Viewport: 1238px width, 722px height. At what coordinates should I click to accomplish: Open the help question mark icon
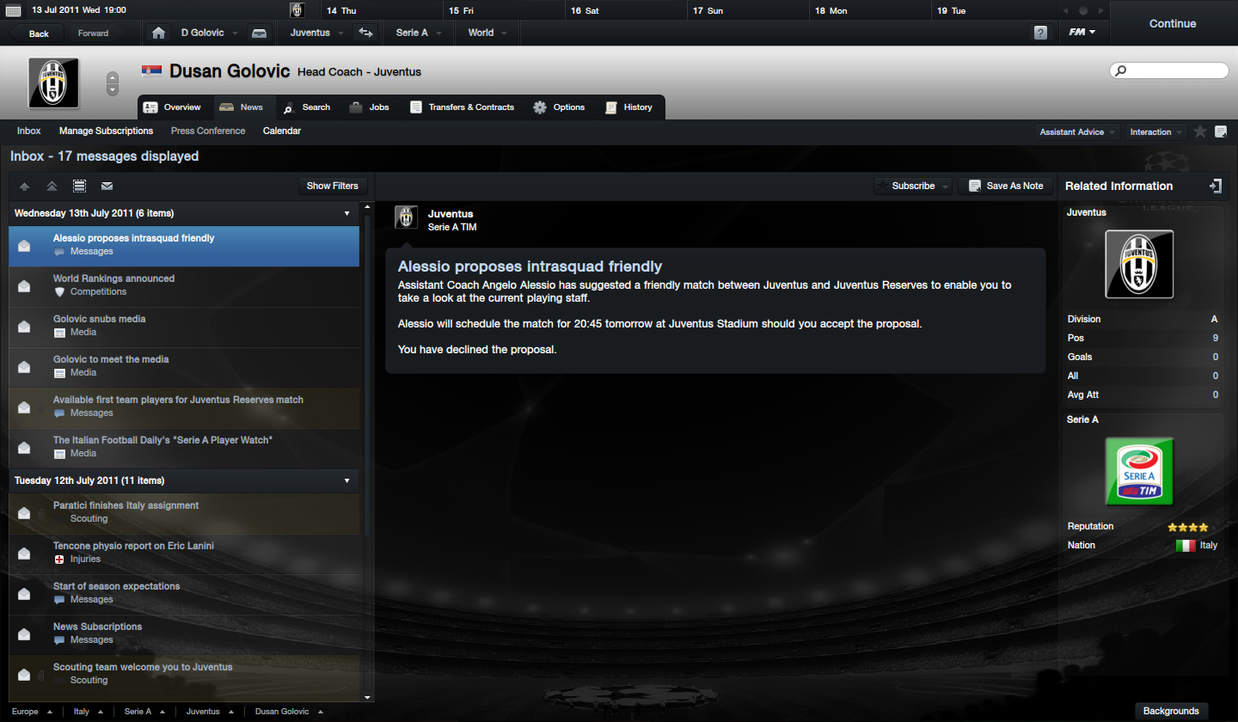click(1040, 33)
